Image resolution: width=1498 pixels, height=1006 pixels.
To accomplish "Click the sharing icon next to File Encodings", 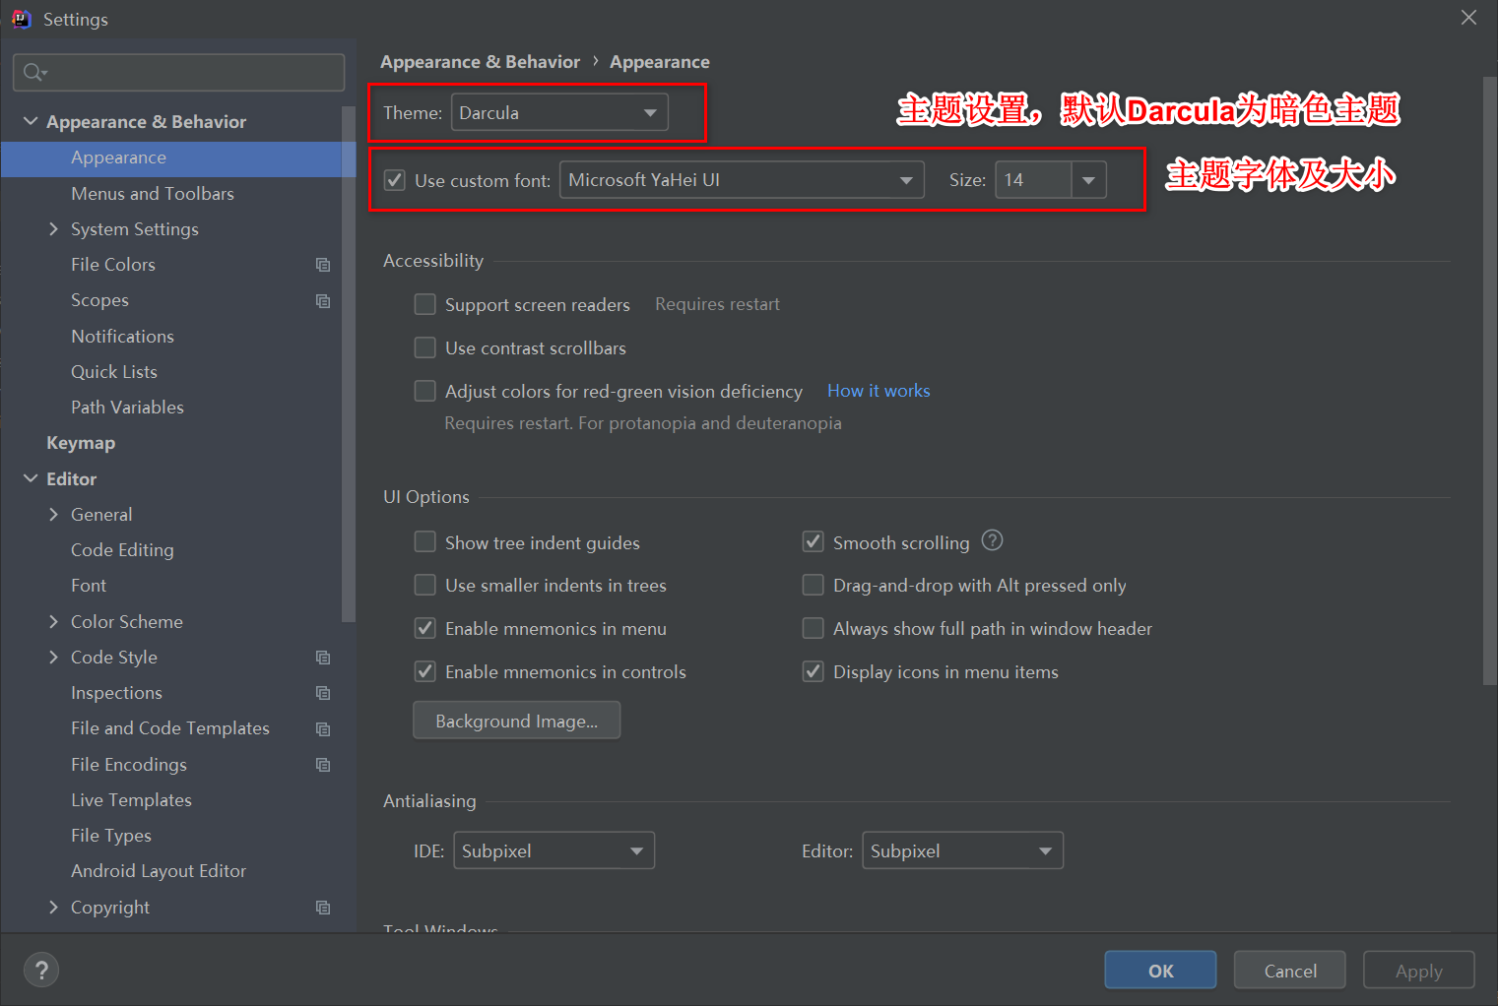I will (323, 764).
